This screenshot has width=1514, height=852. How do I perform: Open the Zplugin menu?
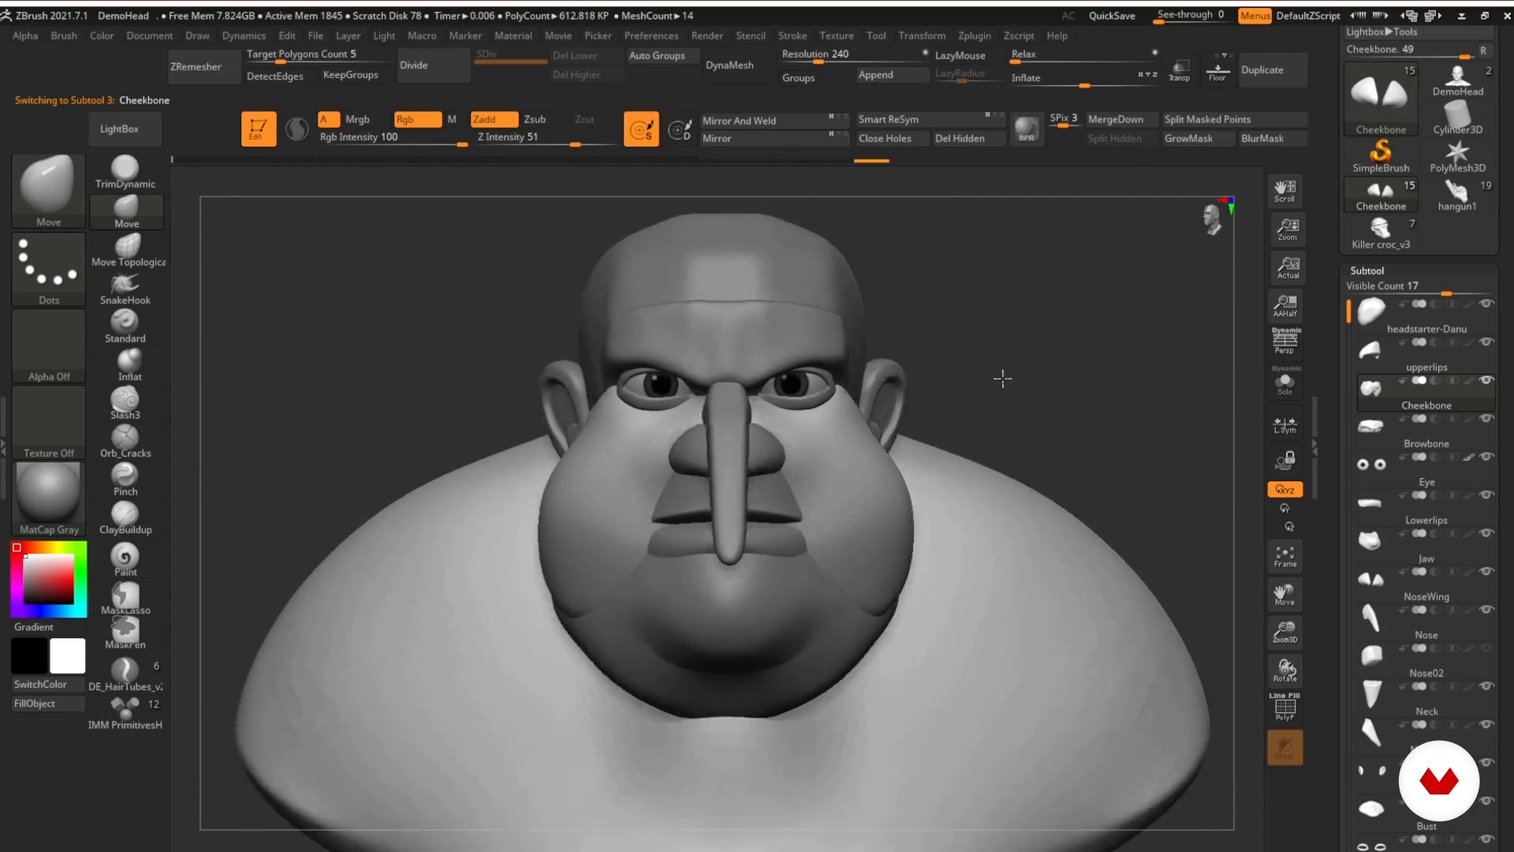[975, 35]
